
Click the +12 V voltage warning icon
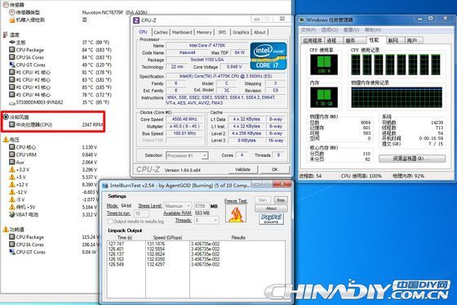pyautogui.click(x=12, y=184)
